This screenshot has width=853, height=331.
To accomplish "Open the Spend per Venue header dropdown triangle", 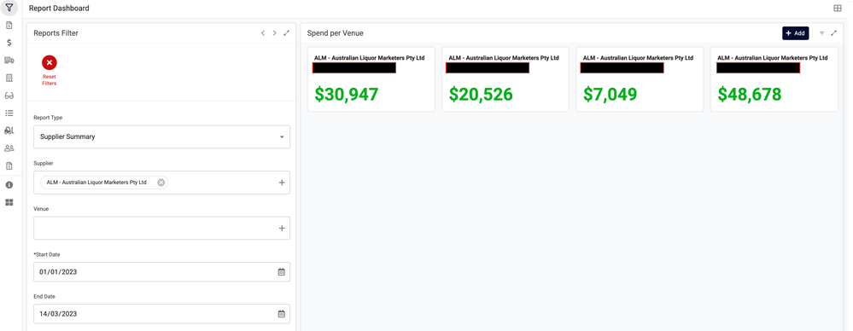I will [x=822, y=33].
